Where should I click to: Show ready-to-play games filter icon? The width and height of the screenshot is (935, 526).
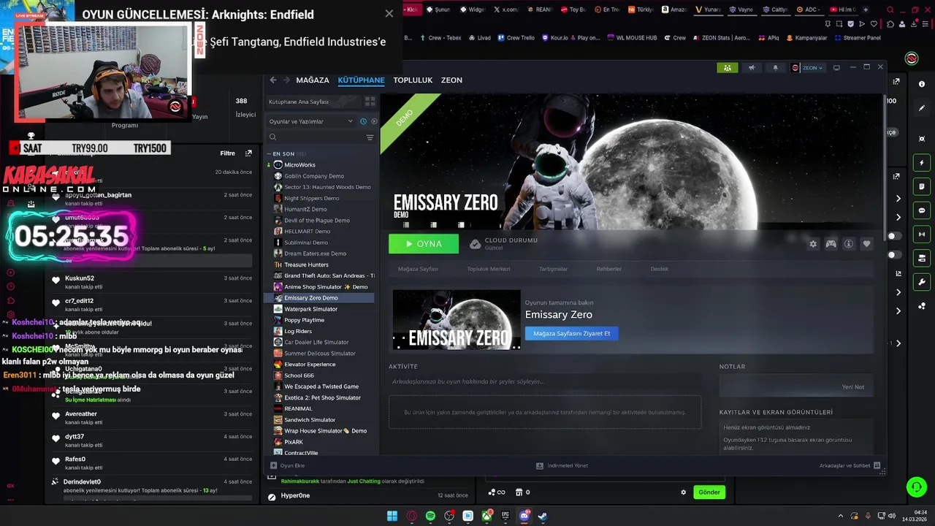pos(374,121)
